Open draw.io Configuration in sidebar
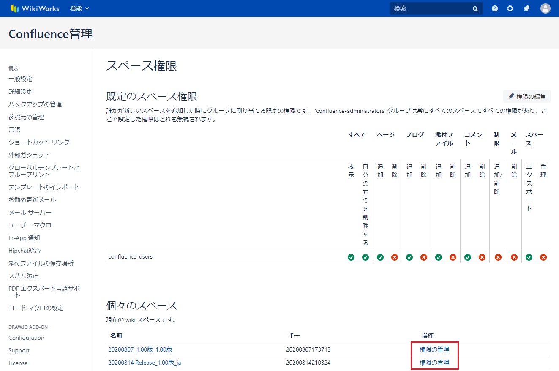The image size is (559, 371). [x=26, y=338]
